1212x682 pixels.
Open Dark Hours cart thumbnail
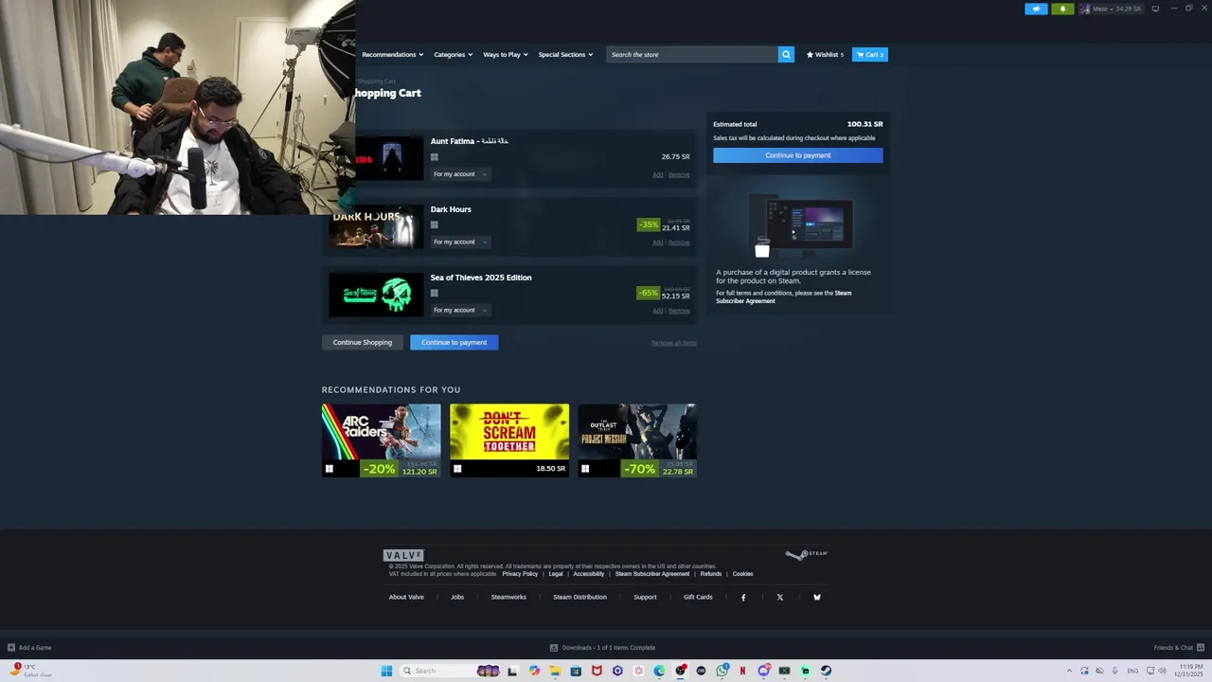point(376,226)
